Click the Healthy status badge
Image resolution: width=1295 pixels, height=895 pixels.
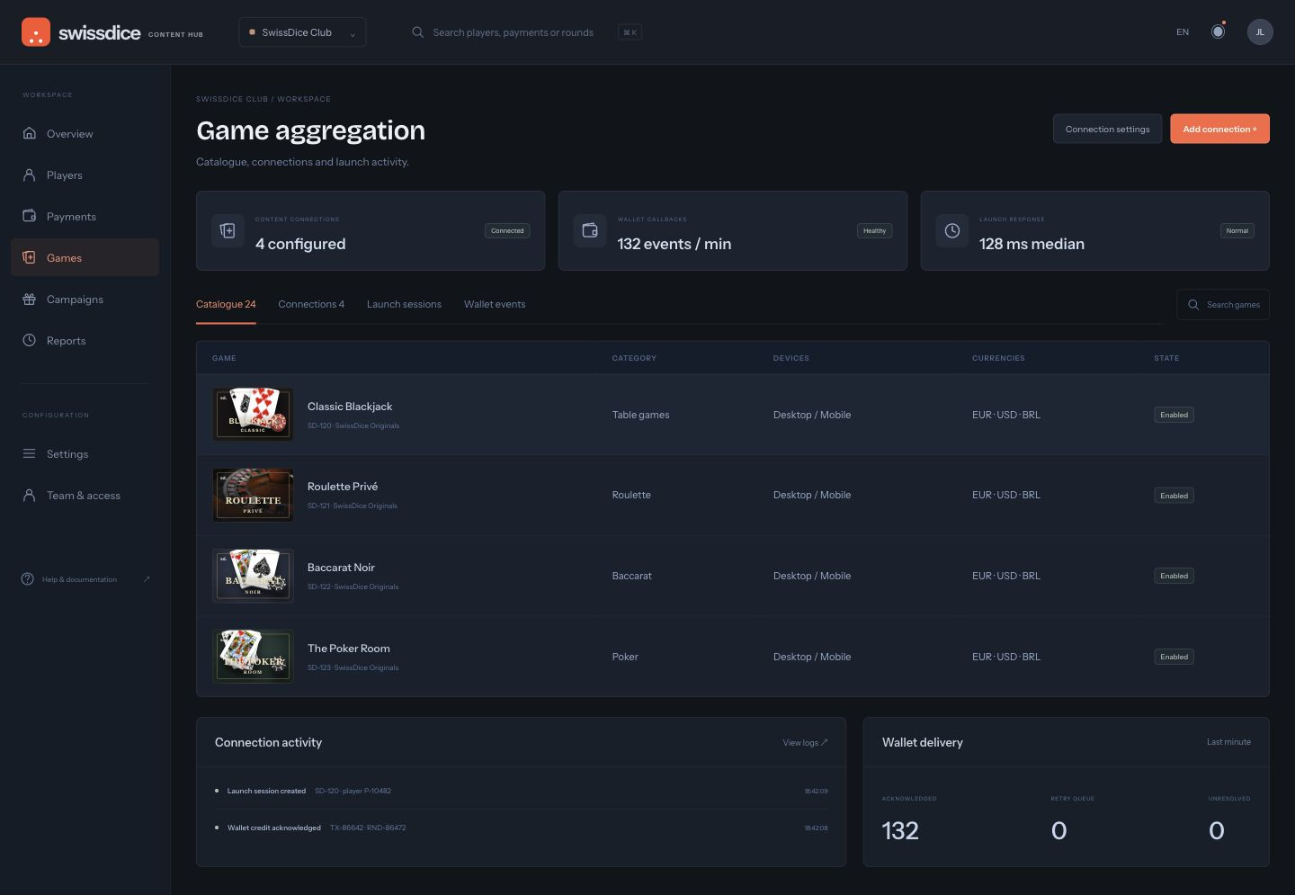point(874,231)
